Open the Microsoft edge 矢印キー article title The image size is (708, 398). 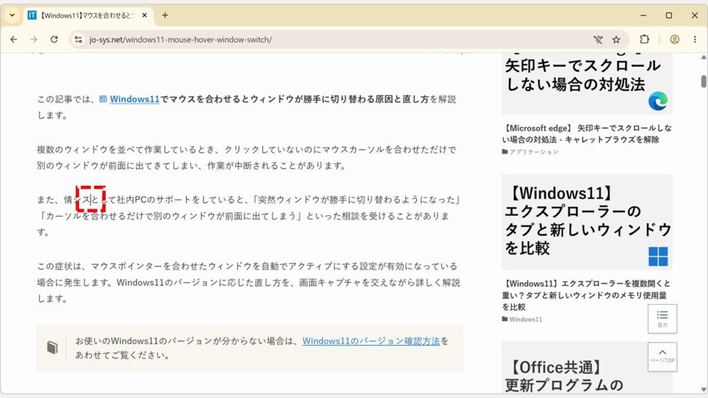(x=587, y=133)
